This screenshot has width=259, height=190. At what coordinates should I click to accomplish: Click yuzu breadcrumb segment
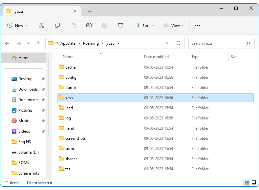[x=110, y=43]
